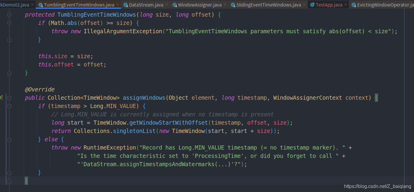This screenshot has height=192, width=414.
Task: Click the 'protected' keyword of the constructor
Action: point(40,15)
